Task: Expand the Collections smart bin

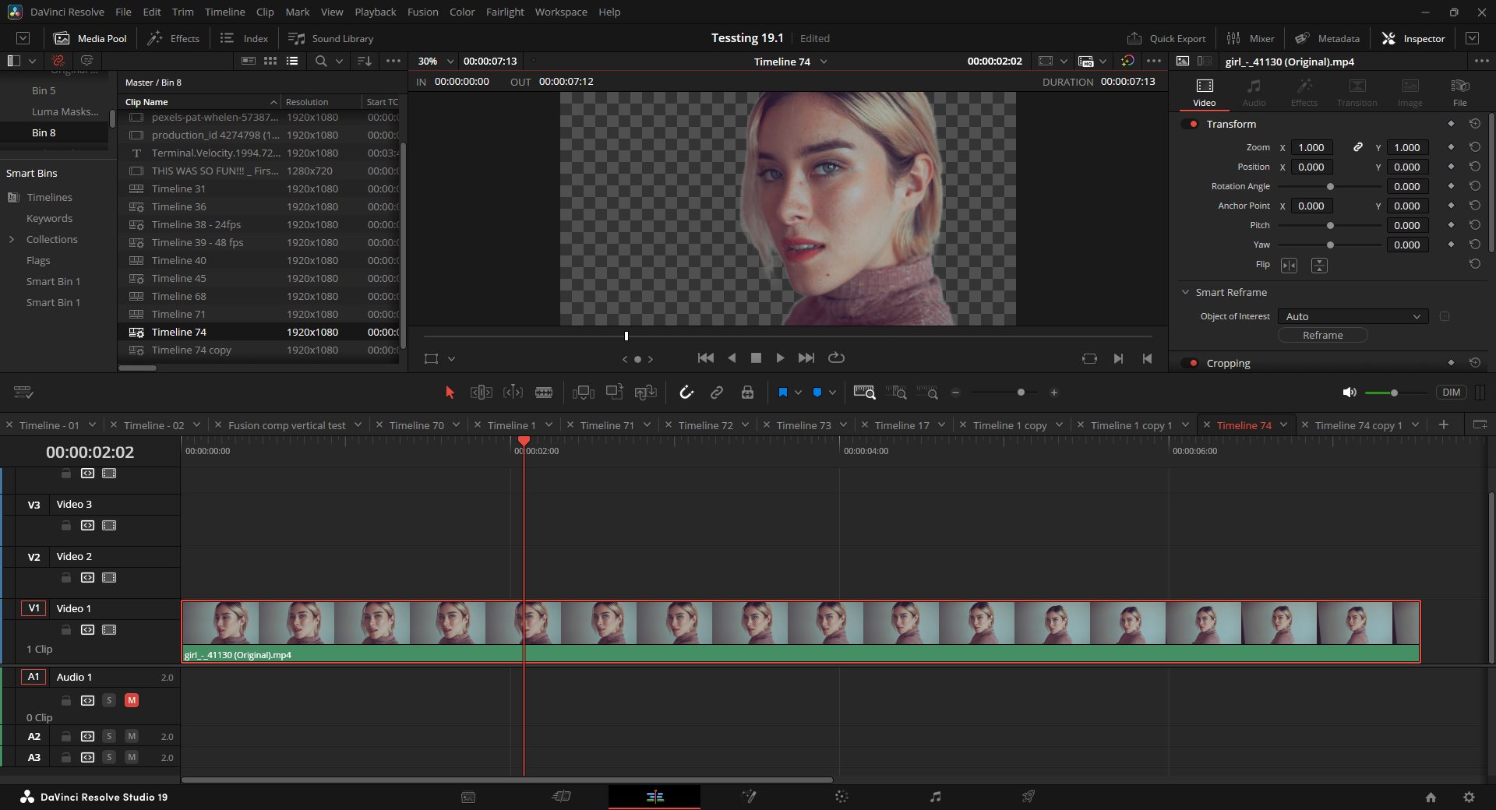Action: [x=12, y=239]
